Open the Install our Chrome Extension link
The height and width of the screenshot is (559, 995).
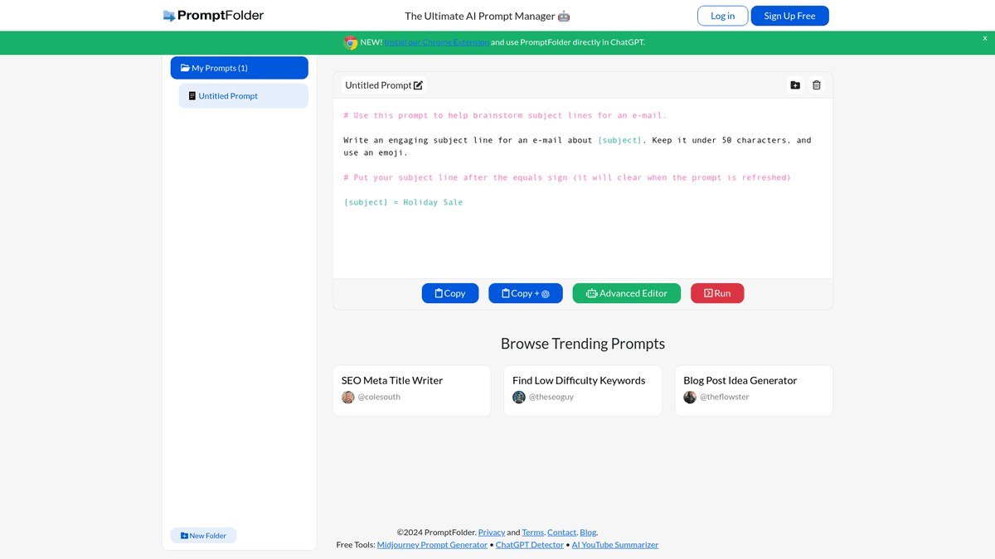[436, 42]
